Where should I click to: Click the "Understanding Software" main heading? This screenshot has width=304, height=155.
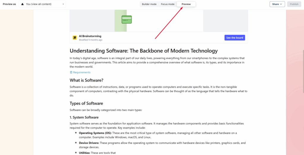pos(143,51)
